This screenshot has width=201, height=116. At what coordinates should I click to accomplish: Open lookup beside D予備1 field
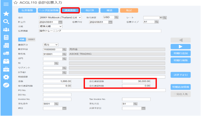64,73
